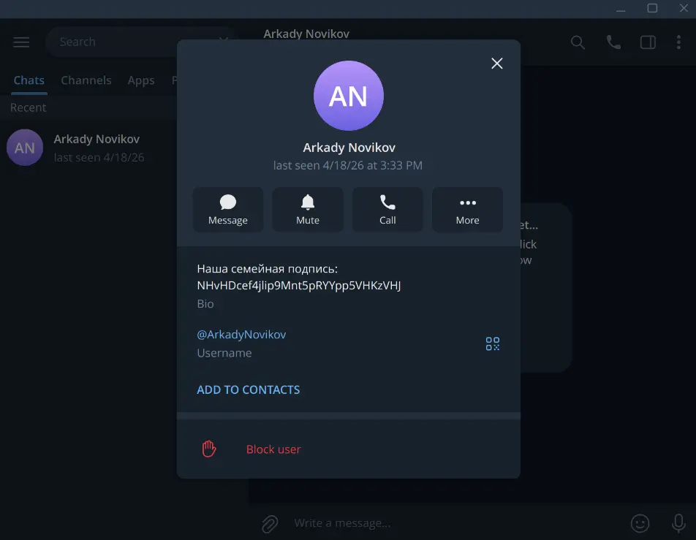Start a call with the phone icon in header
This screenshot has width=696, height=540.
tap(613, 42)
